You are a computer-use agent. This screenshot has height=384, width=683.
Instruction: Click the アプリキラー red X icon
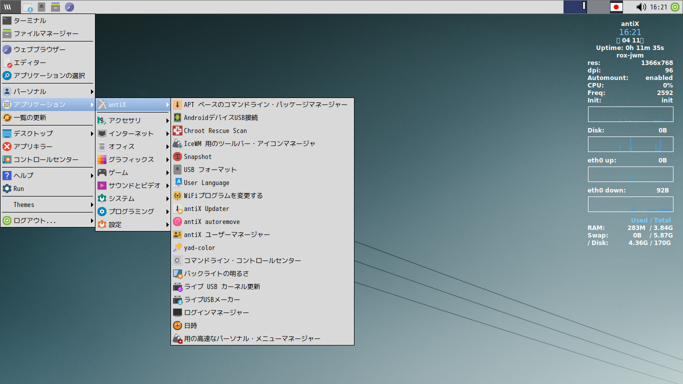[x=7, y=146]
